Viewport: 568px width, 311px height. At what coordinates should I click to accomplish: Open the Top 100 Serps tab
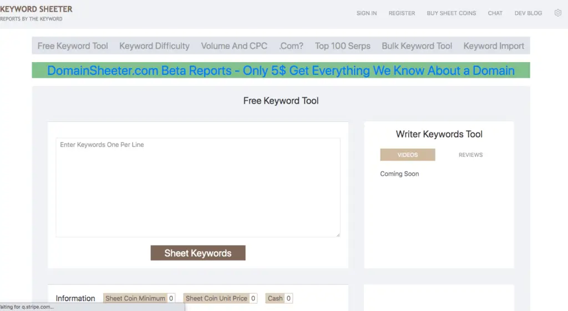click(343, 46)
